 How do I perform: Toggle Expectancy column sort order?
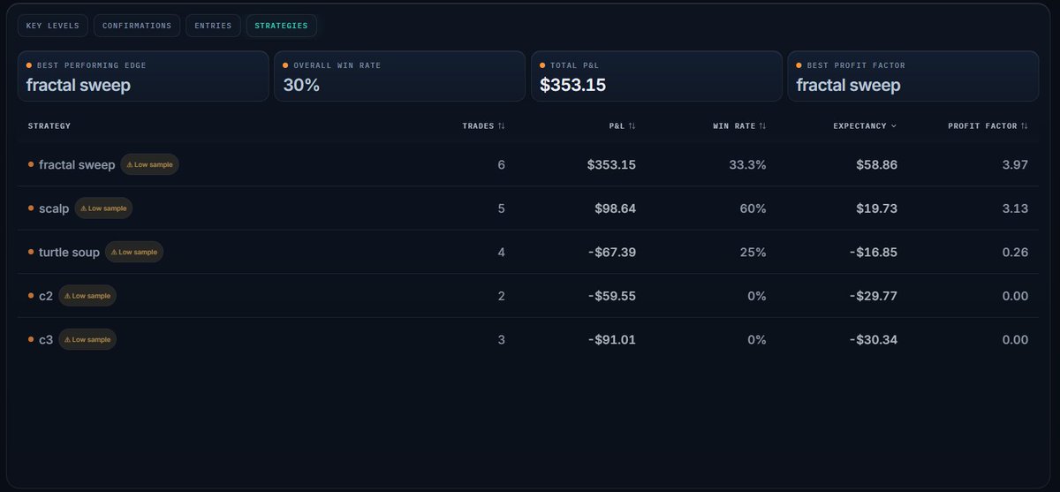tap(865, 126)
